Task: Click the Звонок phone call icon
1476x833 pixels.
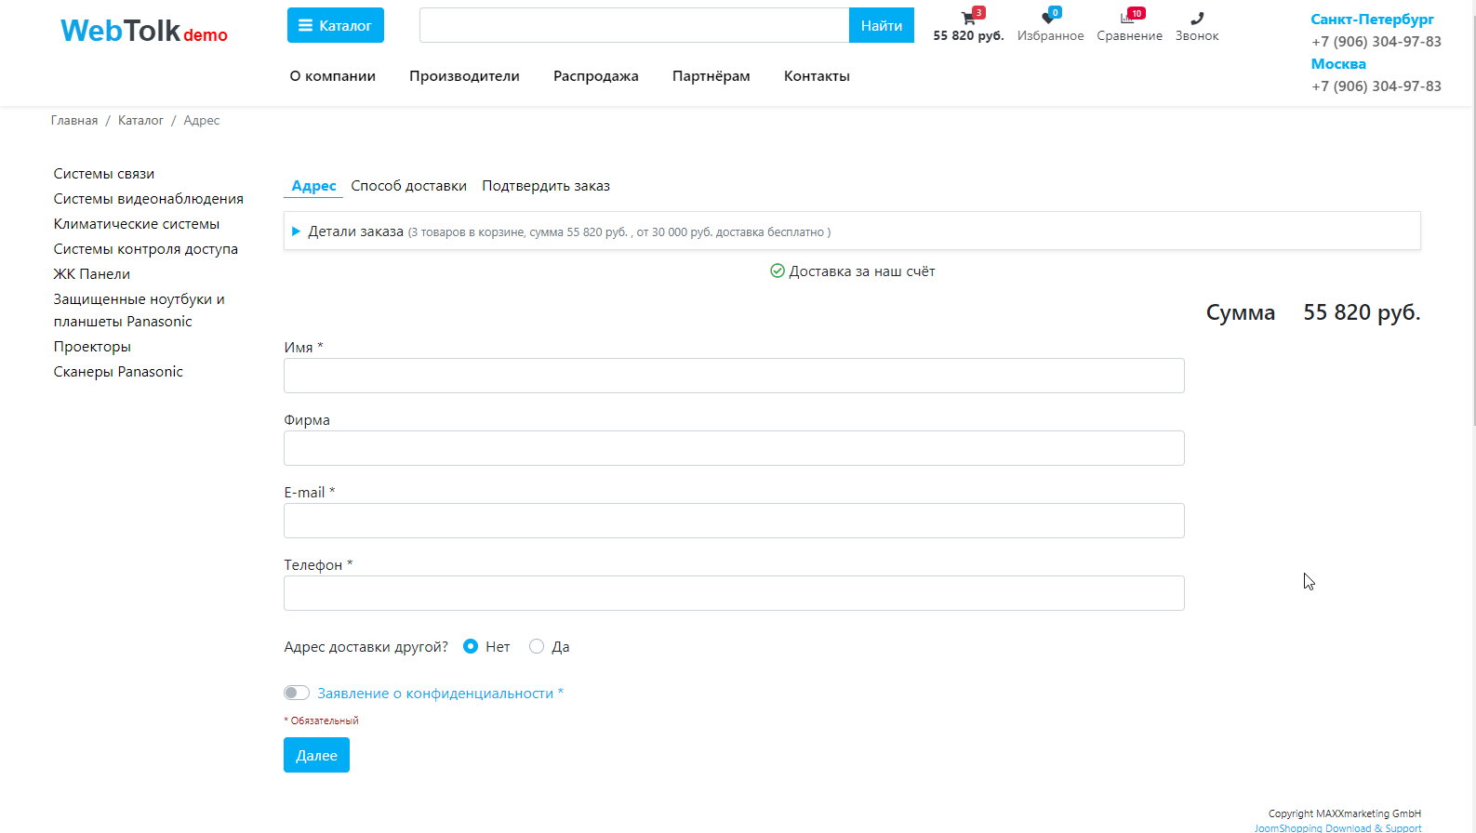Action: 1196,20
